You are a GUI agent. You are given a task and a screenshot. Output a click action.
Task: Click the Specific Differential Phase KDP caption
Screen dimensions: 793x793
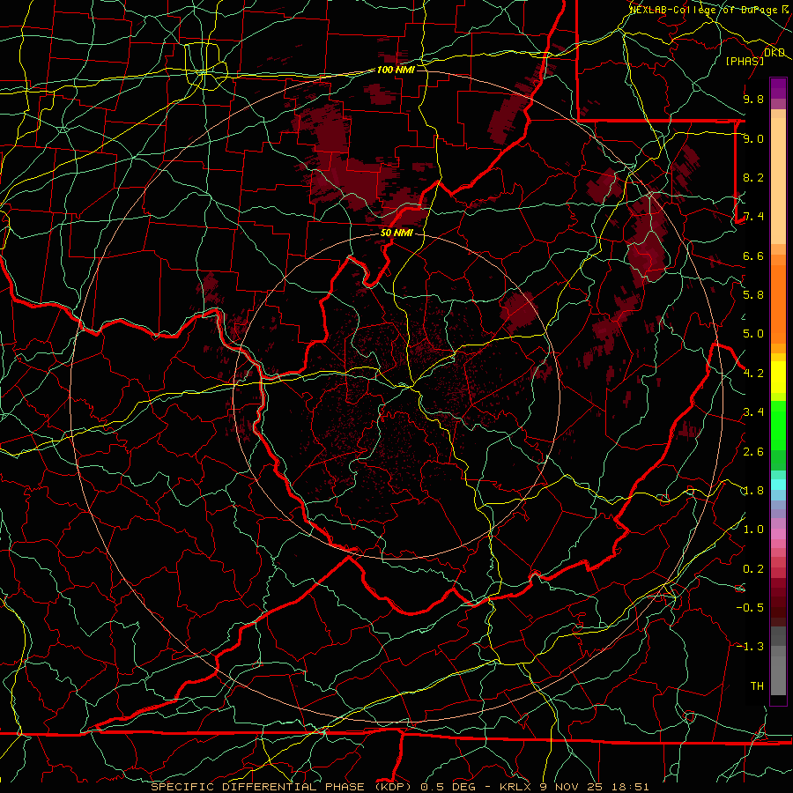pyautogui.click(x=400, y=787)
